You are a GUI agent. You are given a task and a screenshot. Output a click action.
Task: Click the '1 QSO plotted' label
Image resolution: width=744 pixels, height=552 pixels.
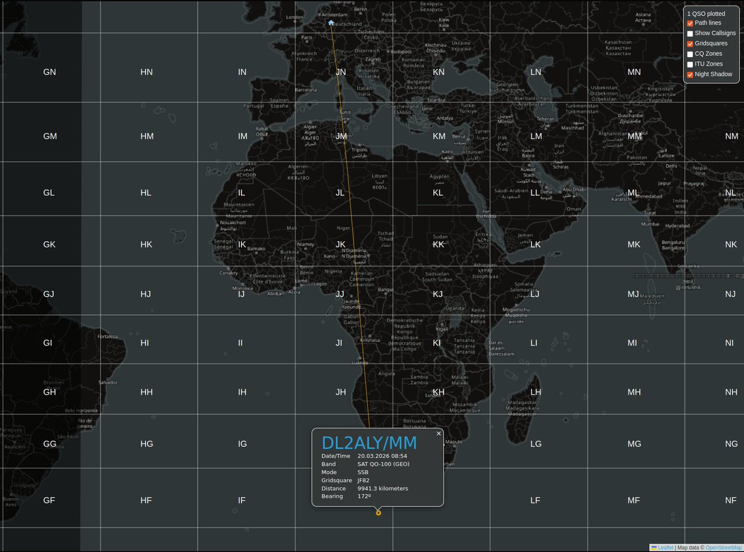tap(706, 13)
